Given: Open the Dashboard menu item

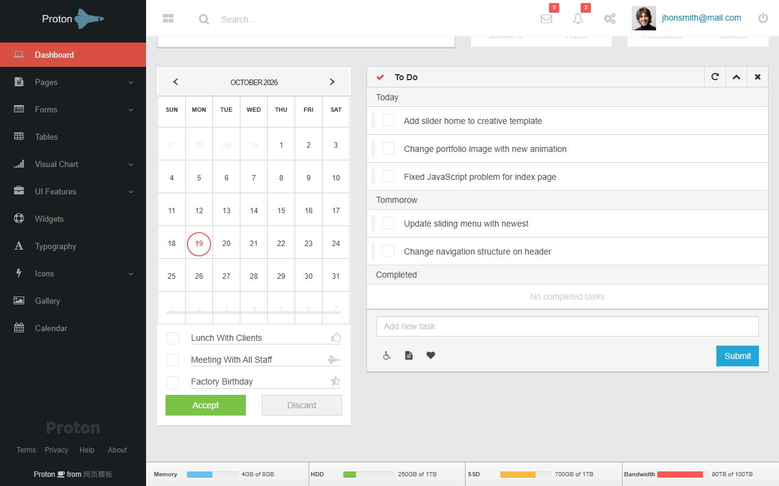Looking at the screenshot, I should (73, 55).
